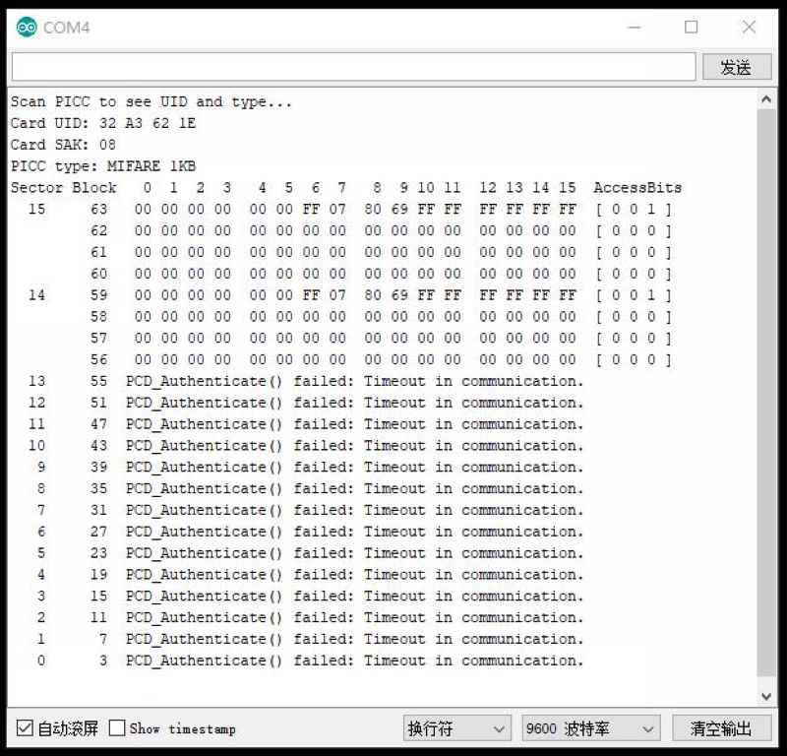
Task: Click the failed authenticate message for block 27
Action: 355,532
